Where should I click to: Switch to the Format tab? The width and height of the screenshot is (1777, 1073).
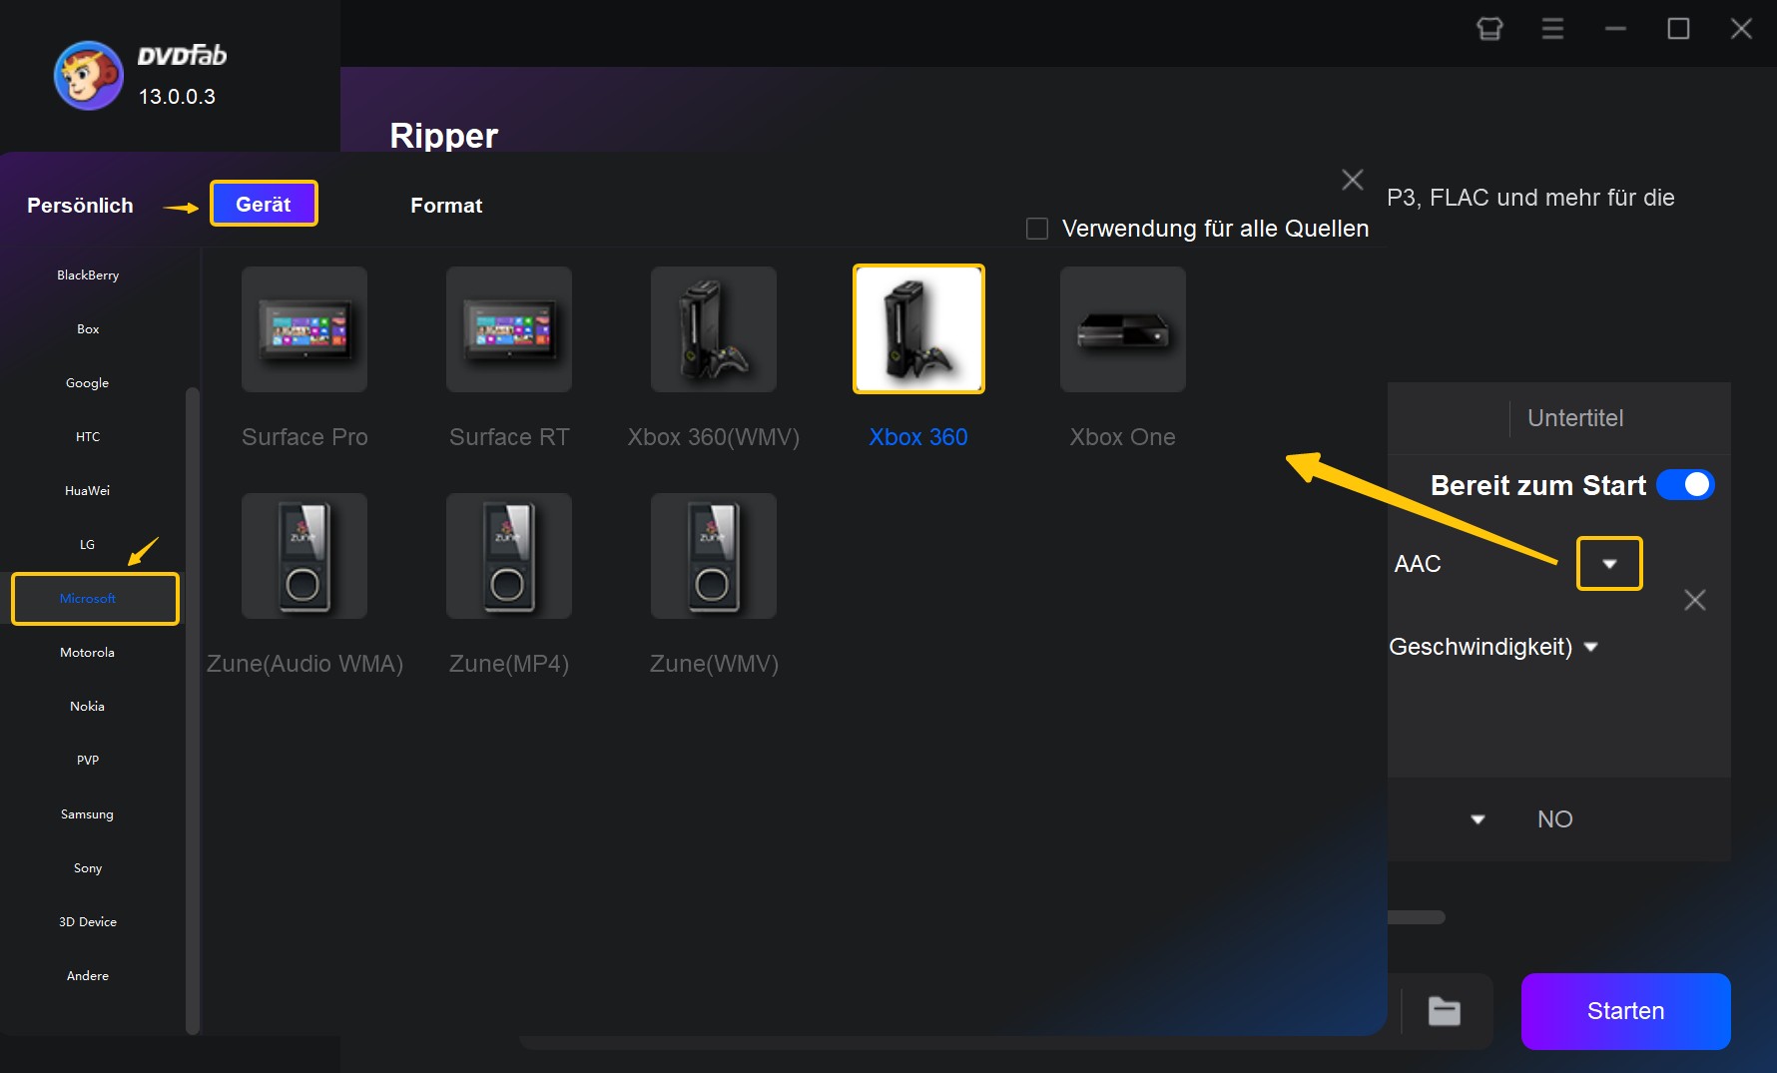tap(446, 206)
